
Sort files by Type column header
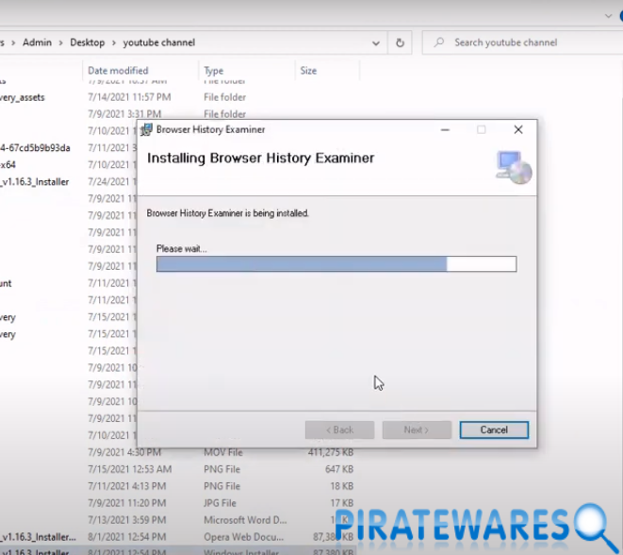pos(214,71)
